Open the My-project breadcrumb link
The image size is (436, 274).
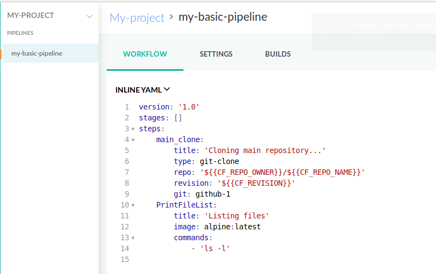(x=137, y=17)
